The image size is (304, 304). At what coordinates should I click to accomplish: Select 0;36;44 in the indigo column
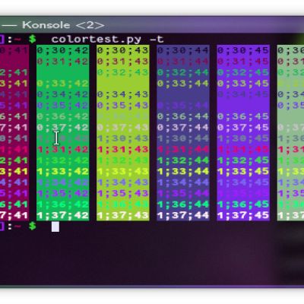(x=183, y=116)
